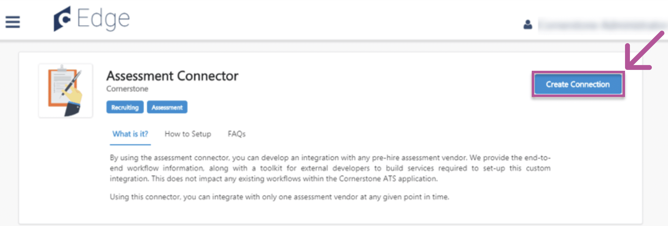Viewport: 668px width, 226px height.
Task: Click the Assessment Connector clipboard image
Action: tap(66, 91)
